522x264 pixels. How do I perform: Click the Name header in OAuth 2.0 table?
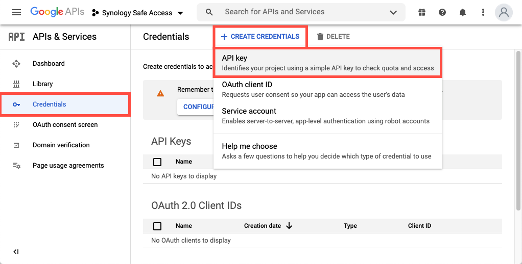tap(184, 226)
